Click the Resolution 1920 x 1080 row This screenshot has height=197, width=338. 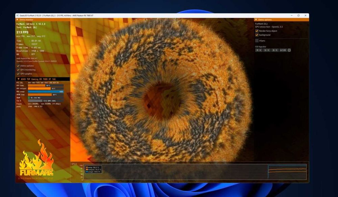click(30, 51)
